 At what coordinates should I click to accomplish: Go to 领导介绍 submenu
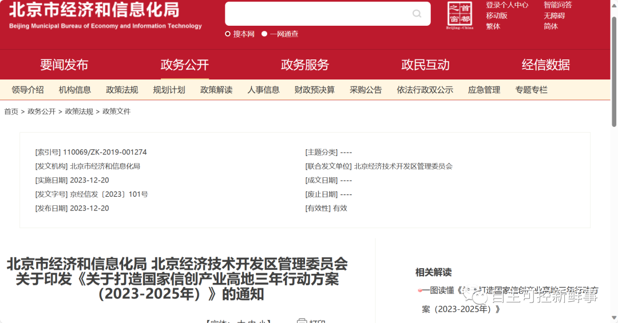click(x=27, y=90)
